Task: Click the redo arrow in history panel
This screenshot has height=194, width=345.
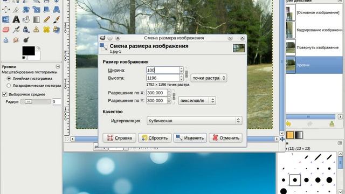Action: tap(310, 124)
